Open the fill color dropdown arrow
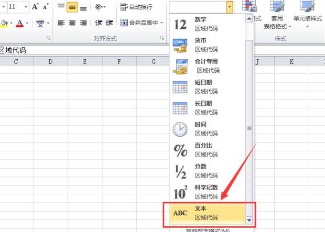This screenshot has height=232, width=325. click(11, 23)
